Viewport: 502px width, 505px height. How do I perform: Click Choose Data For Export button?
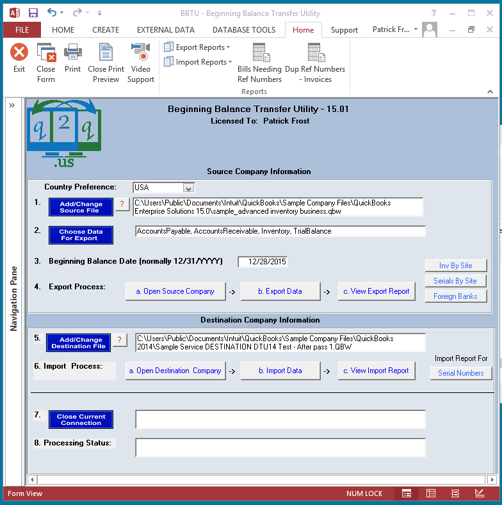pos(81,235)
